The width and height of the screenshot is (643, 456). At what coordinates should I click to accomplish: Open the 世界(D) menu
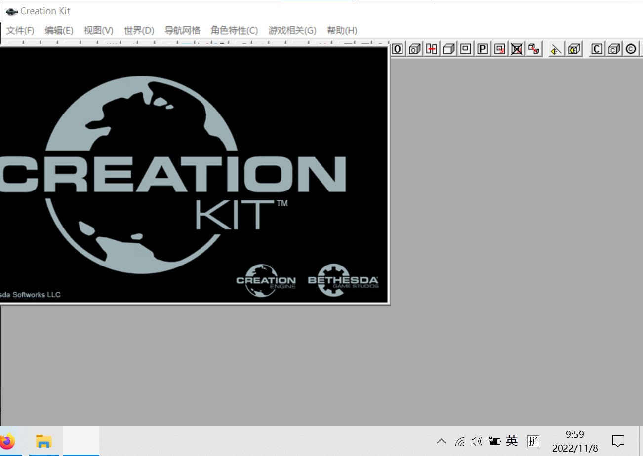[139, 30]
